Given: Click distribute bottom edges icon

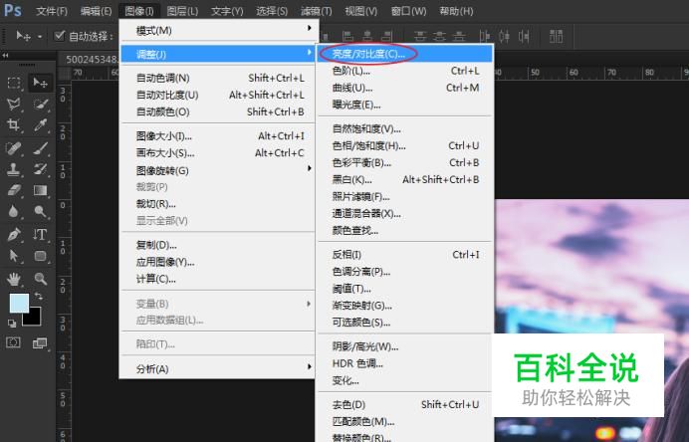Looking at the screenshot, I should click(459, 36).
